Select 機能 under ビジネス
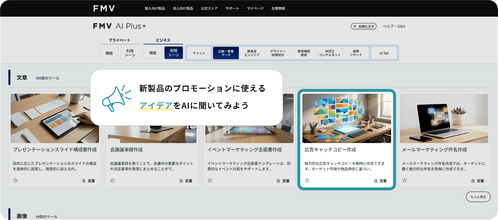The image size is (498, 220). 153,53
